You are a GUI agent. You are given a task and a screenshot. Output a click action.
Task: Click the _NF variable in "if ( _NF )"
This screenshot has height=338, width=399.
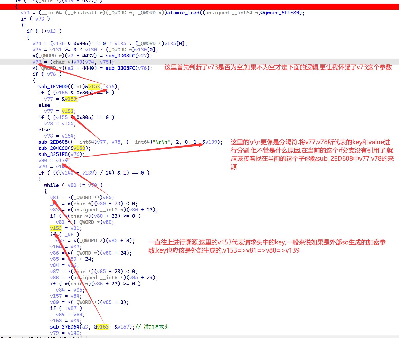click(69, 234)
